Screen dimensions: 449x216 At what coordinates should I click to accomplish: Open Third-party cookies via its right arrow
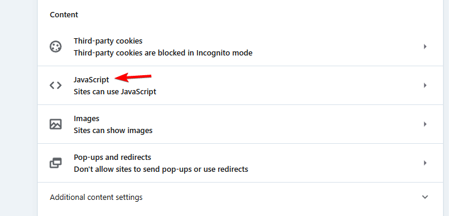click(425, 47)
